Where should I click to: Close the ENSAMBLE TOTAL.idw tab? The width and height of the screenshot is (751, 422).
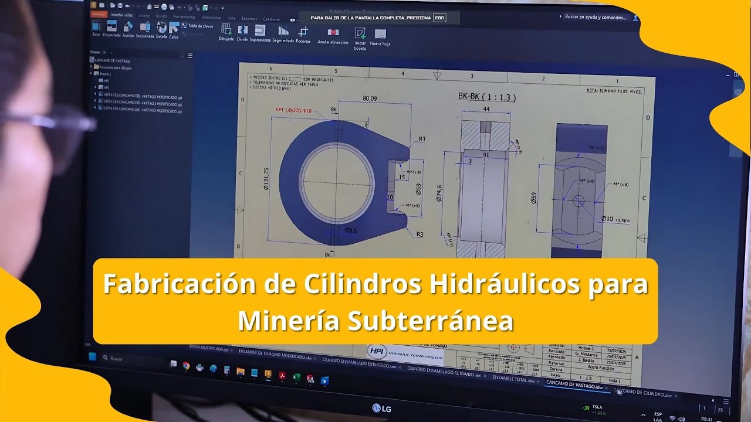(539, 381)
